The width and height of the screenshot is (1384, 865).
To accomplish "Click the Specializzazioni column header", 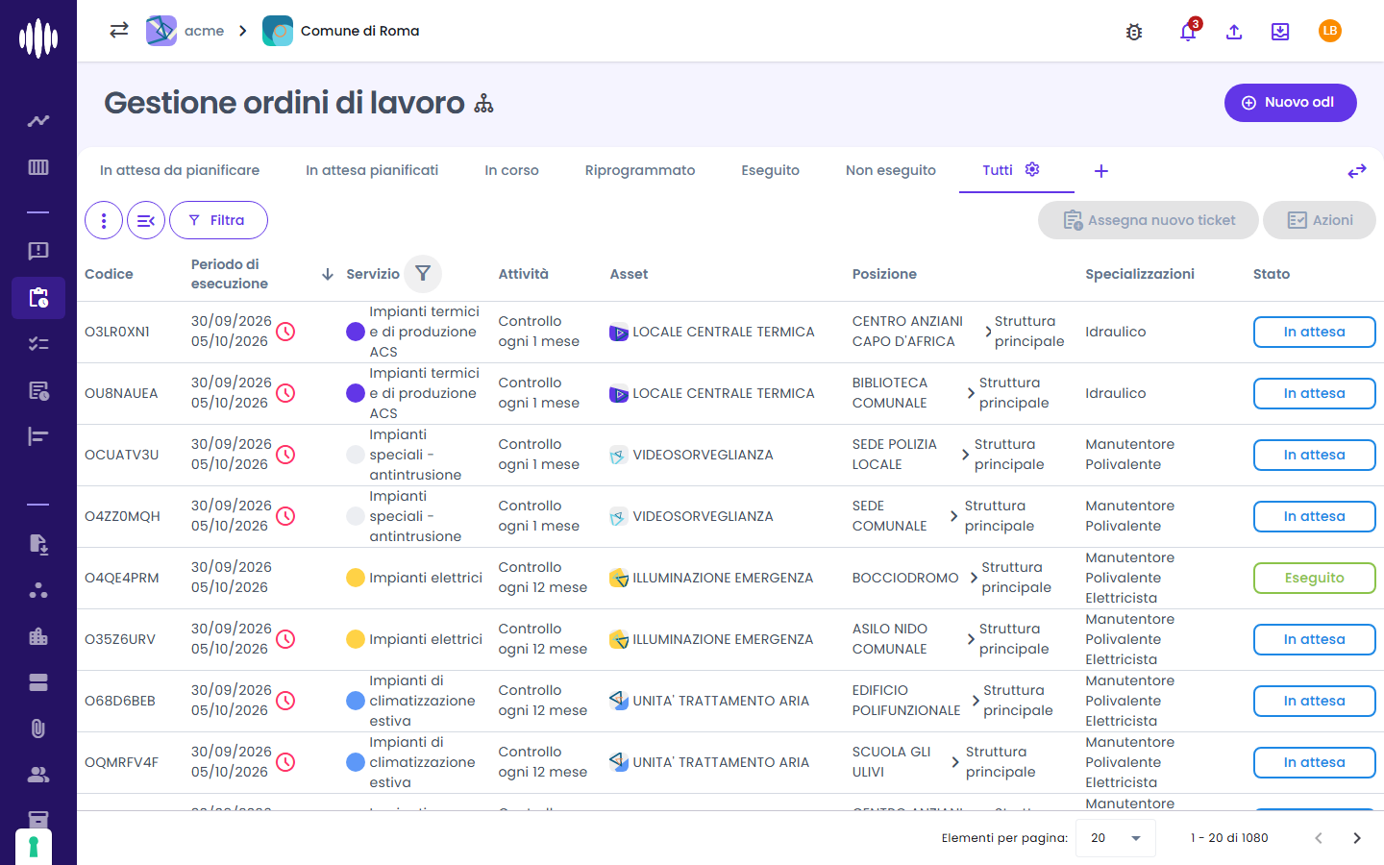I will 1140,274.
